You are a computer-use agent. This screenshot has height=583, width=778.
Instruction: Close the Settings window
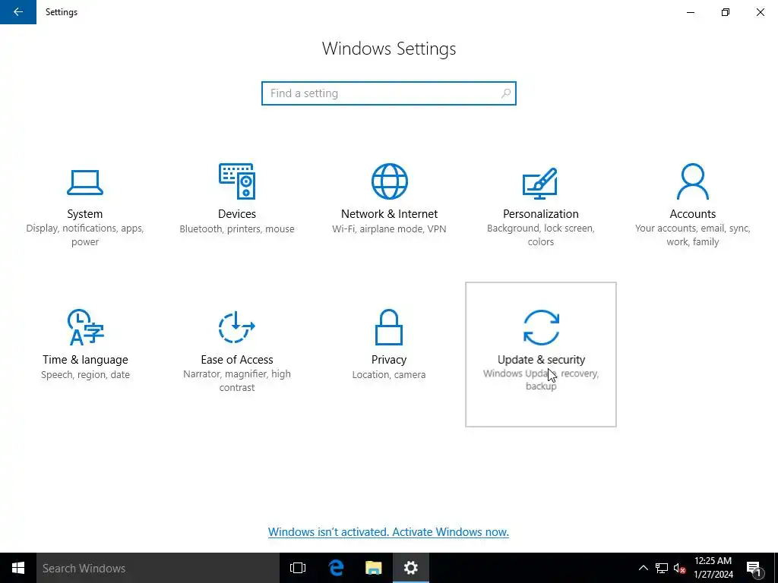760,12
